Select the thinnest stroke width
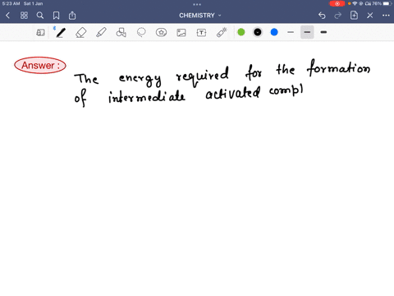The width and height of the screenshot is (394, 296). [291, 32]
